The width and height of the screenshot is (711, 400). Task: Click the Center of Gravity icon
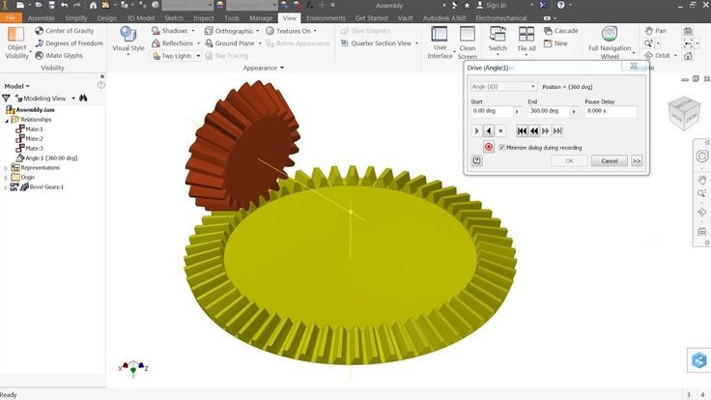(40, 31)
